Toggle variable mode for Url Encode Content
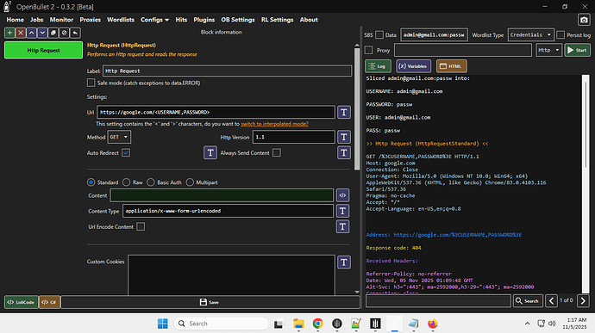Image resolution: width=595 pixels, height=333 pixels. pyautogui.click(x=342, y=226)
